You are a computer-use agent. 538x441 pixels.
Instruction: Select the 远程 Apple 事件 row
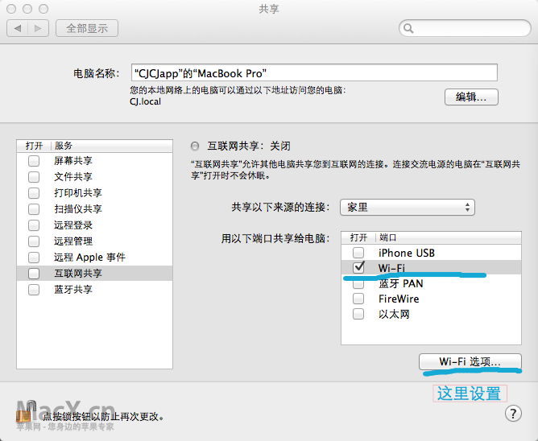[x=94, y=258]
